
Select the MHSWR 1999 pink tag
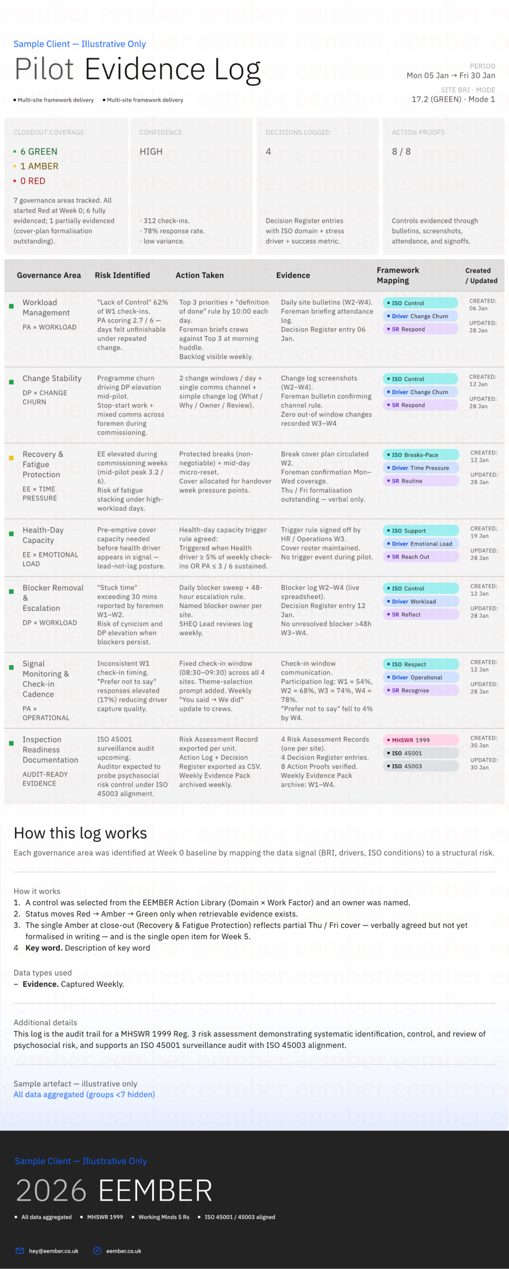(x=420, y=740)
